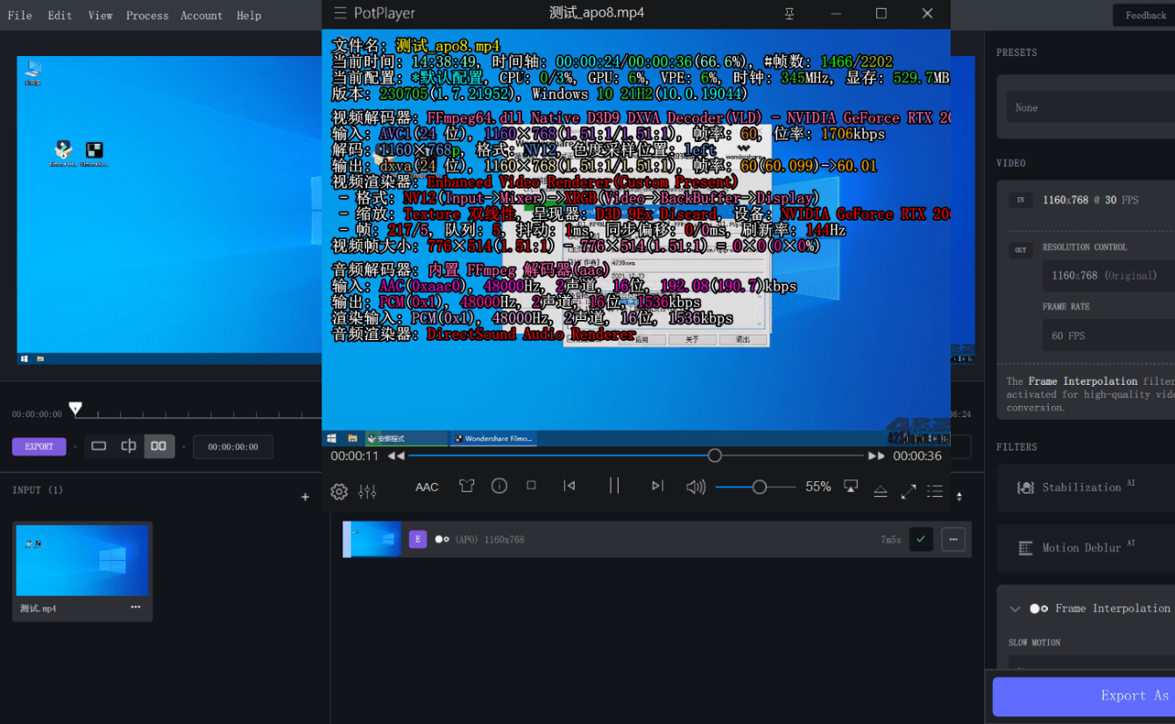Screen dimensions: 1175x724
Task: Click the timecode field 00:00:00:00
Action: tap(233, 447)
